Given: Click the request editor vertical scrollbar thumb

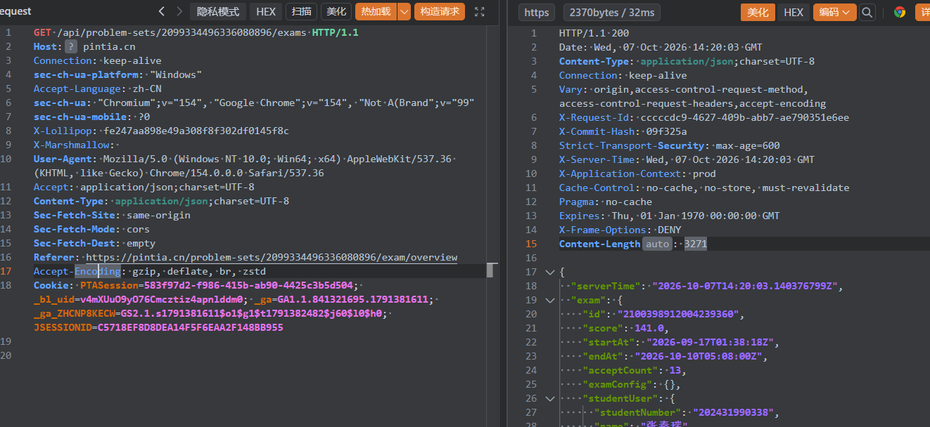Looking at the screenshot, I should tap(490, 270).
